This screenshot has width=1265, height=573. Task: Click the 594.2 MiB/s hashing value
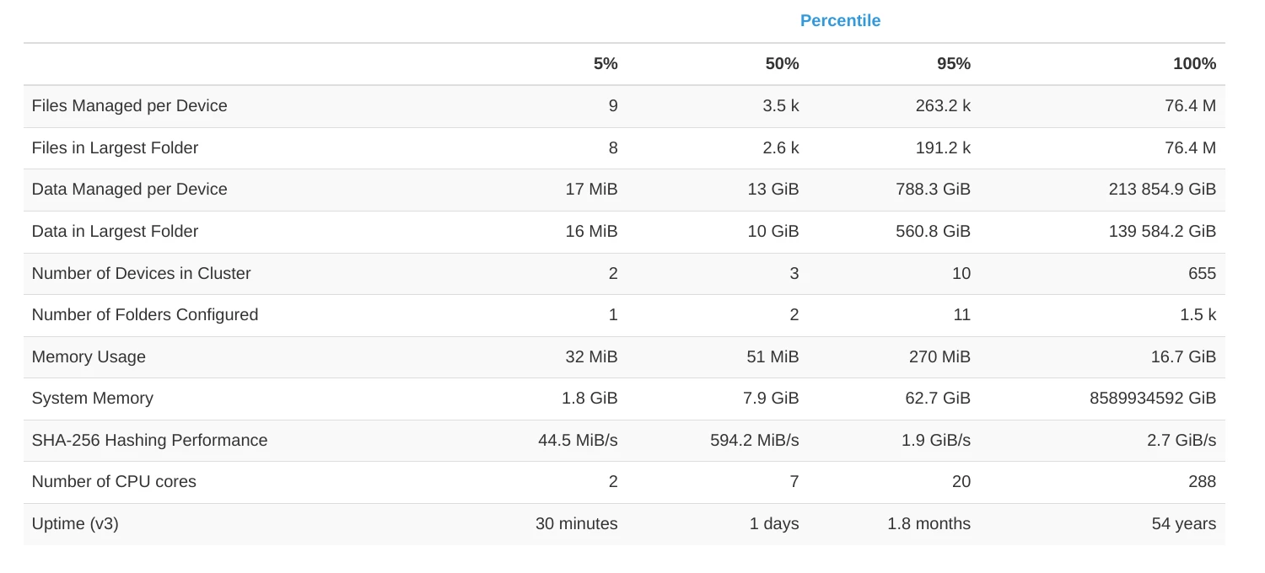click(x=755, y=441)
